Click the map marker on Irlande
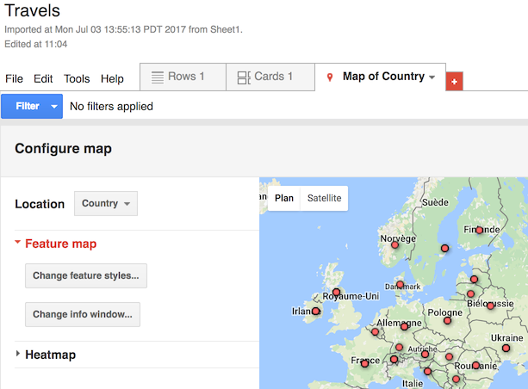The width and height of the screenshot is (528, 389). click(x=316, y=312)
